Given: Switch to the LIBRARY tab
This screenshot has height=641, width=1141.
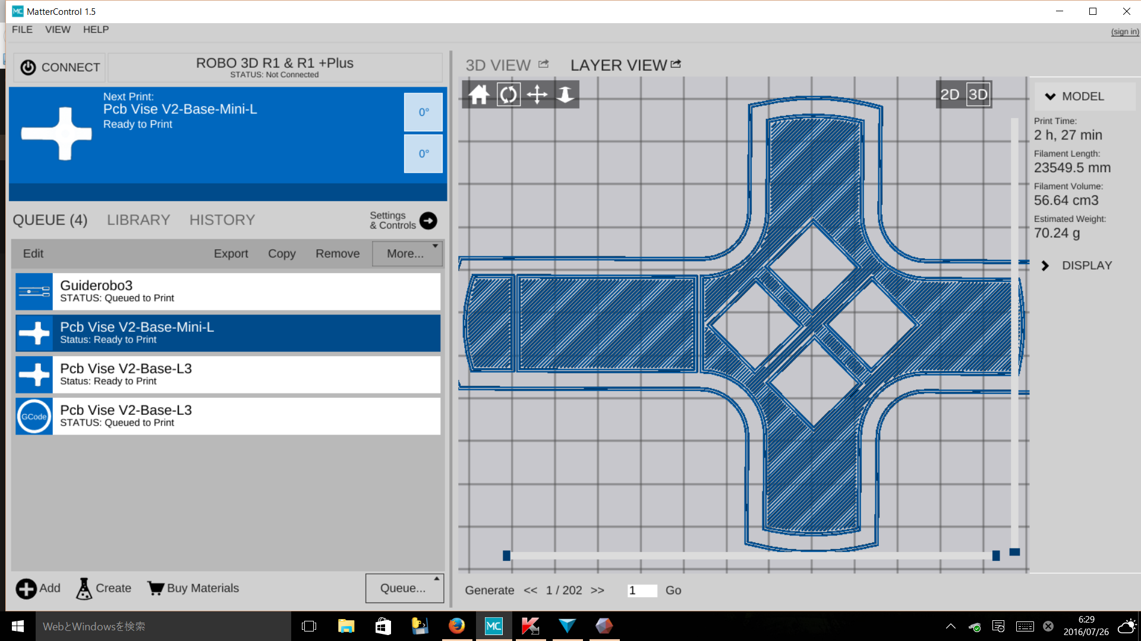Looking at the screenshot, I should click(138, 220).
